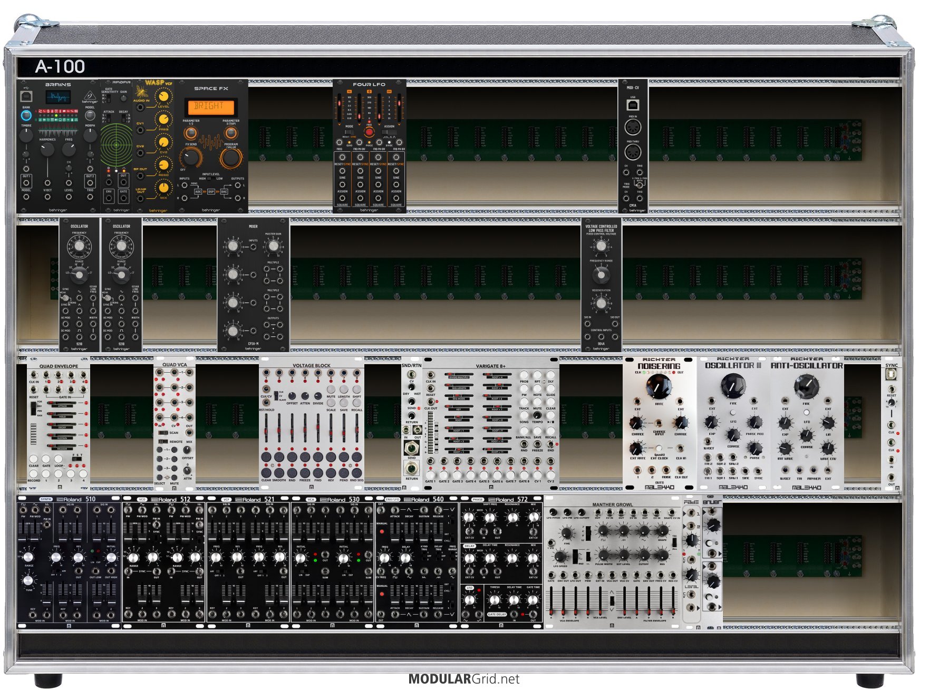Click the ANTI-OSCILLATOR module title
Screen dimensions: 929x690
point(807,365)
